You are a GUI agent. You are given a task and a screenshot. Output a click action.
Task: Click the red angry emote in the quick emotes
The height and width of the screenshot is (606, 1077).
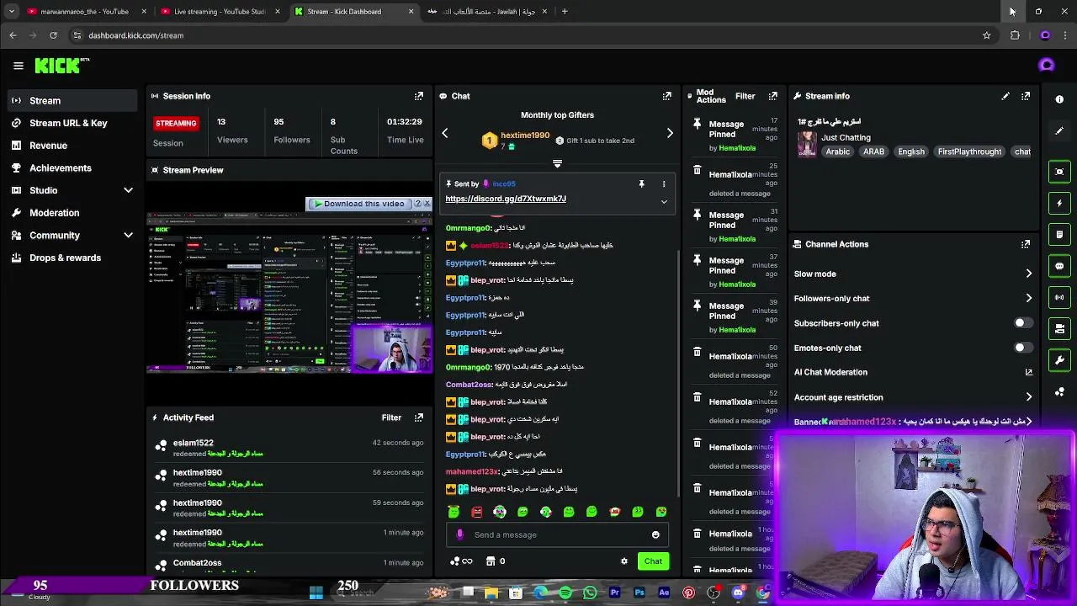[x=476, y=512]
